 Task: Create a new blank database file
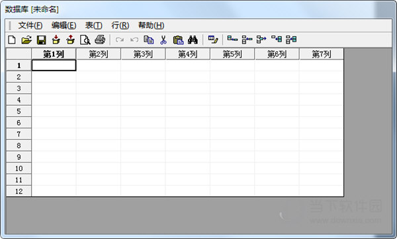click(x=12, y=40)
